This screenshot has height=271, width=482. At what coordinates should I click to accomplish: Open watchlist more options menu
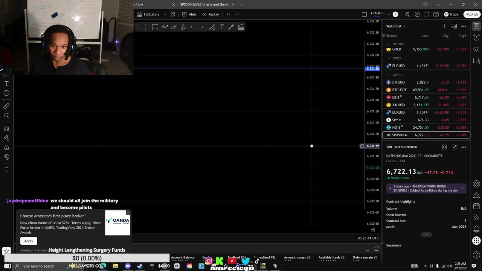point(464,26)
